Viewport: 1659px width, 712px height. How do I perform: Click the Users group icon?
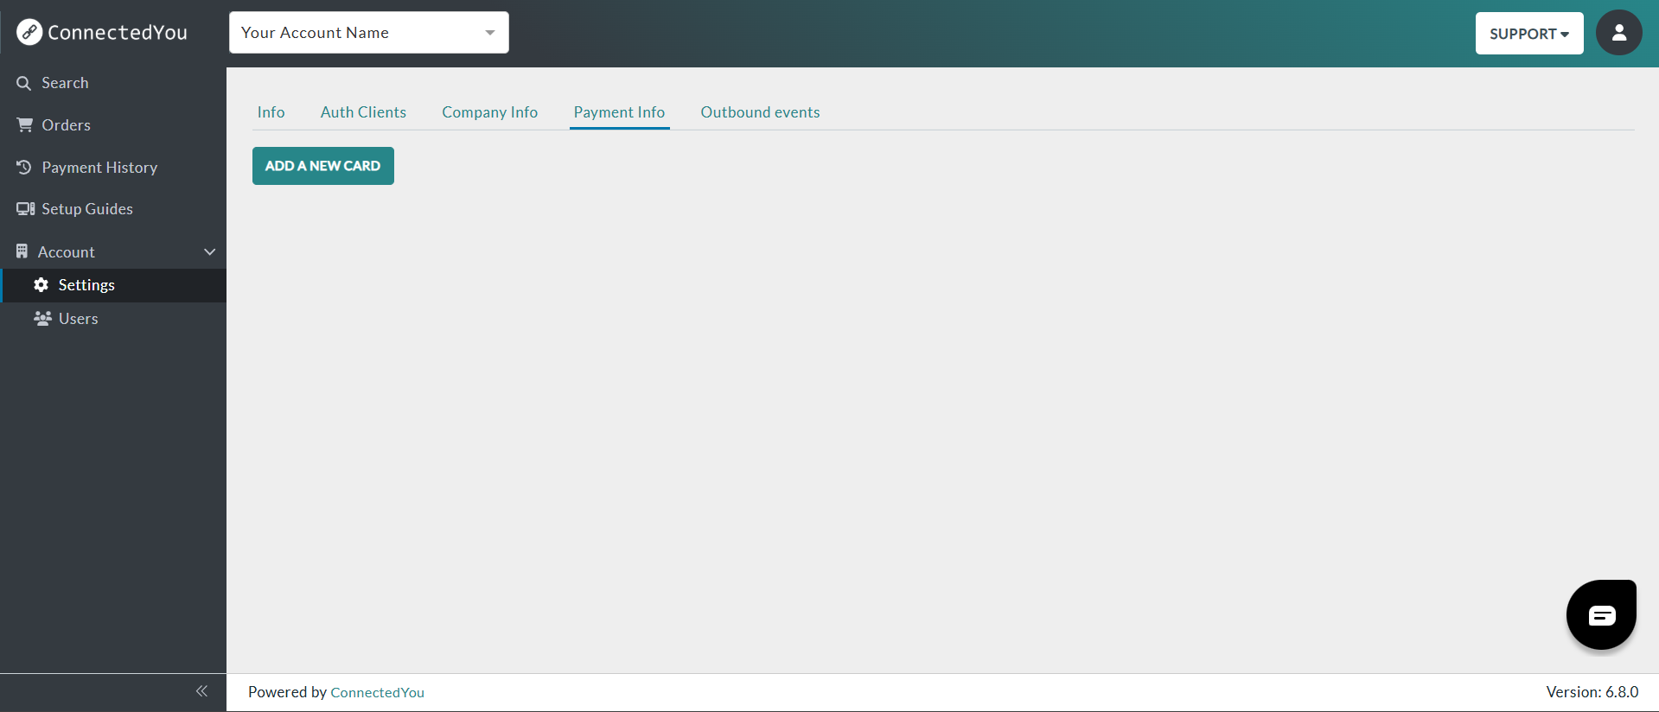(x=42, y=319)
